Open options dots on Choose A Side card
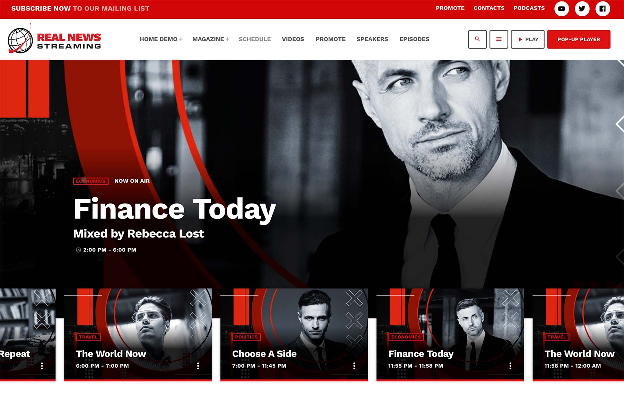Viewport: 624px width, 395px height. click(354, 366)
